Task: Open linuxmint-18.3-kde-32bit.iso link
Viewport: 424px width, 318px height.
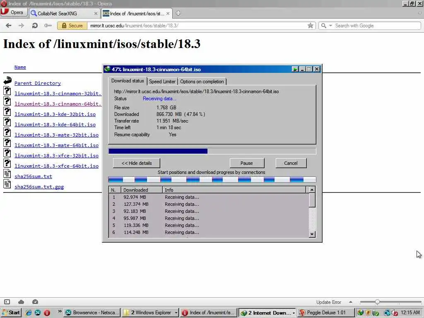Action: click(x=55, y=114)
